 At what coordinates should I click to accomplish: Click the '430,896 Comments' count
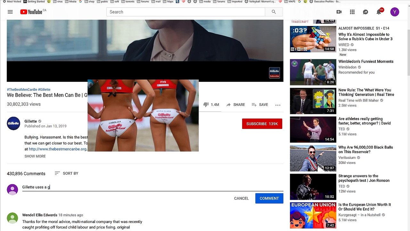[x=26, y=174]
